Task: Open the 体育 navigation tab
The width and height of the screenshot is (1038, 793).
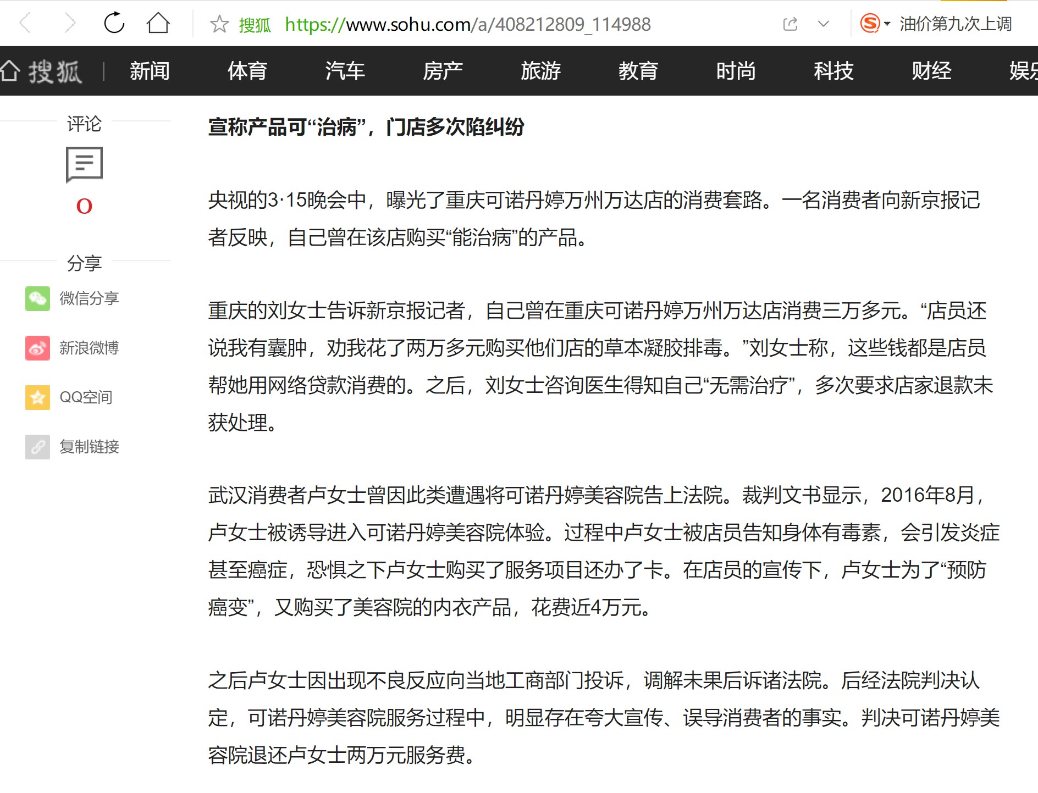Action: pos(247,71)
